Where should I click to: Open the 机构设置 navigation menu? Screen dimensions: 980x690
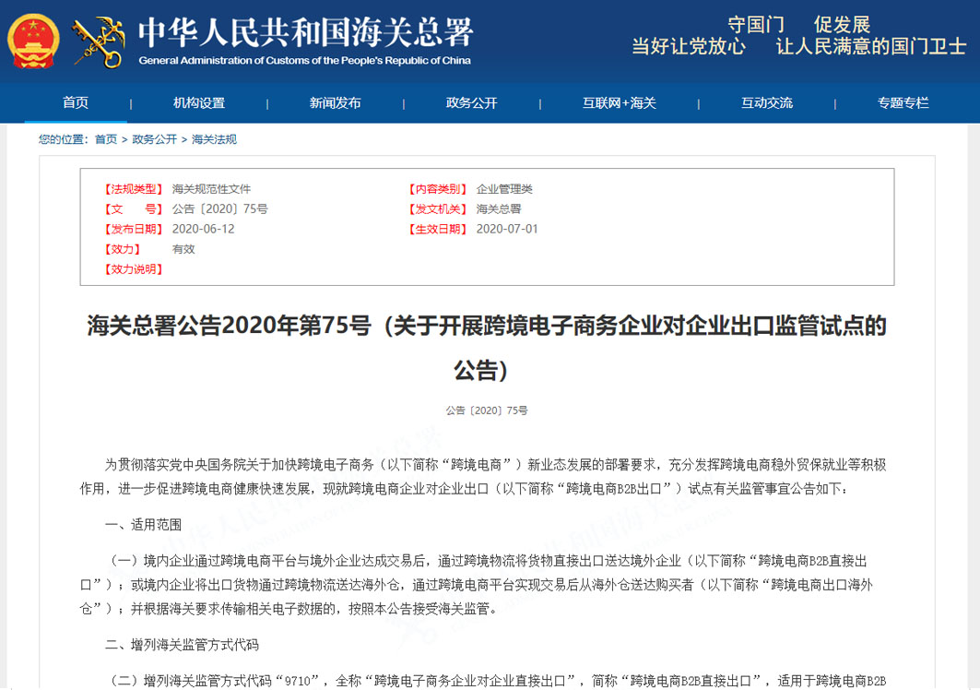click(x=199, y=102)
